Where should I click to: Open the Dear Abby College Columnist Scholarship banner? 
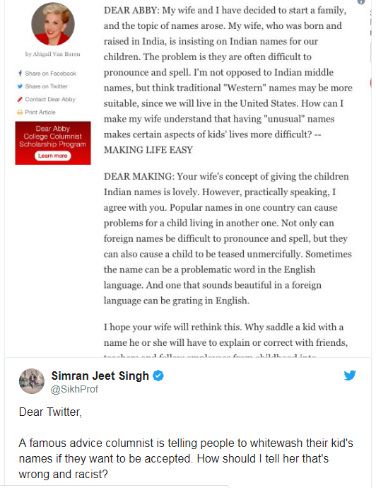click(x=53, y=143)
